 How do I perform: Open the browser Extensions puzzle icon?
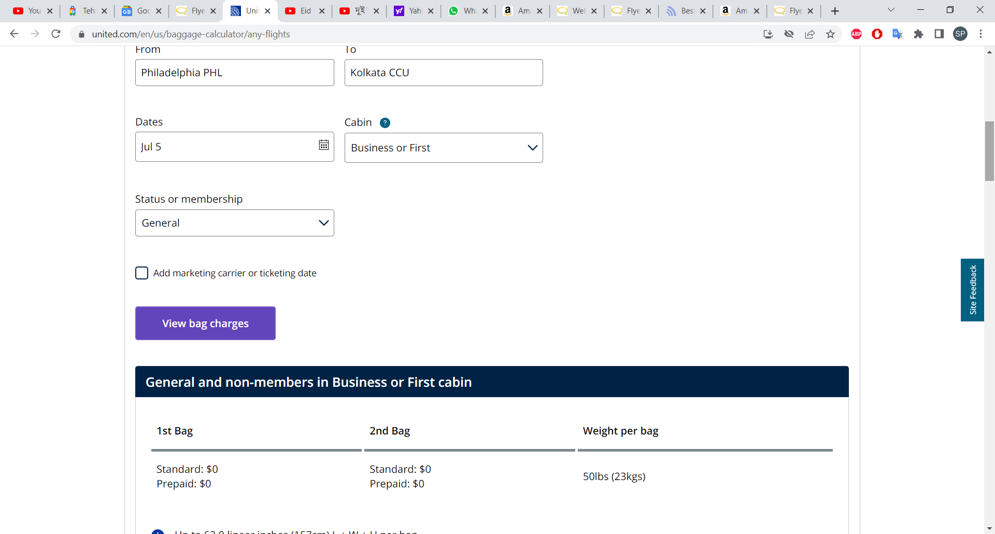pos(918,34)
